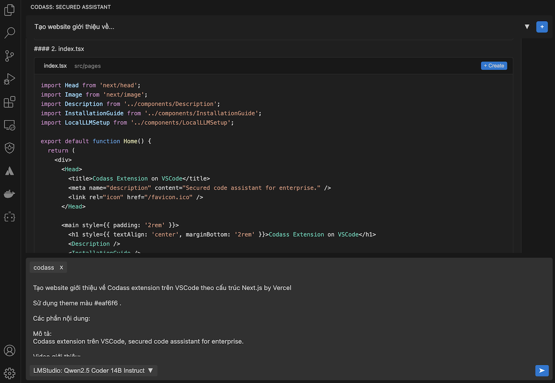Remove the codass context chip
Viewport: 555px width, 383px height.
pyautogui.click(x=61, y=268)
